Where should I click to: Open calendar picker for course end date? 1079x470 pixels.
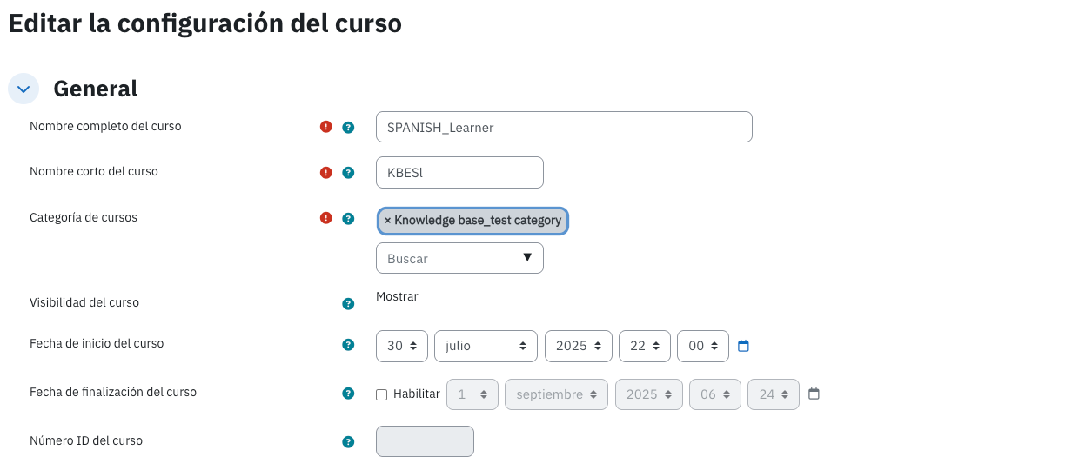click(814, 394)
